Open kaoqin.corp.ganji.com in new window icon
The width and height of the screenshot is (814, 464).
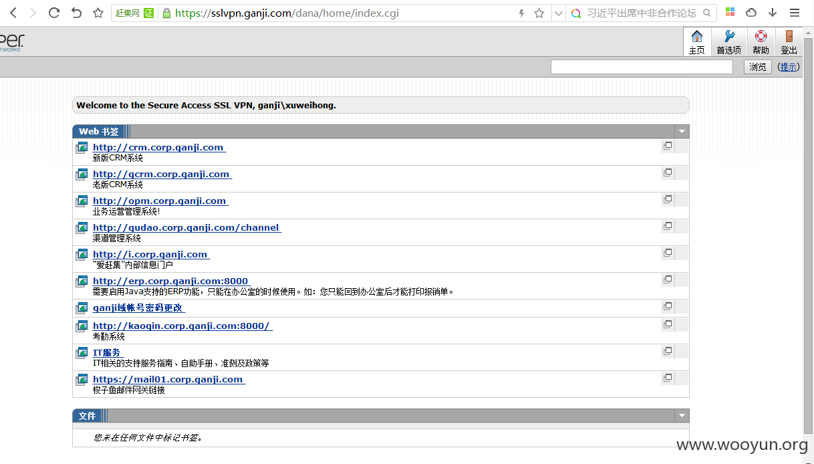(668, 324)
